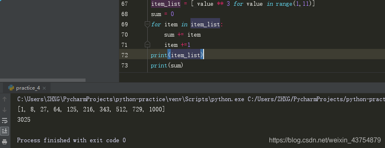Click print(sum) on line 73
The width and height of the screenshot is (385, 148).
coord(167,65)
